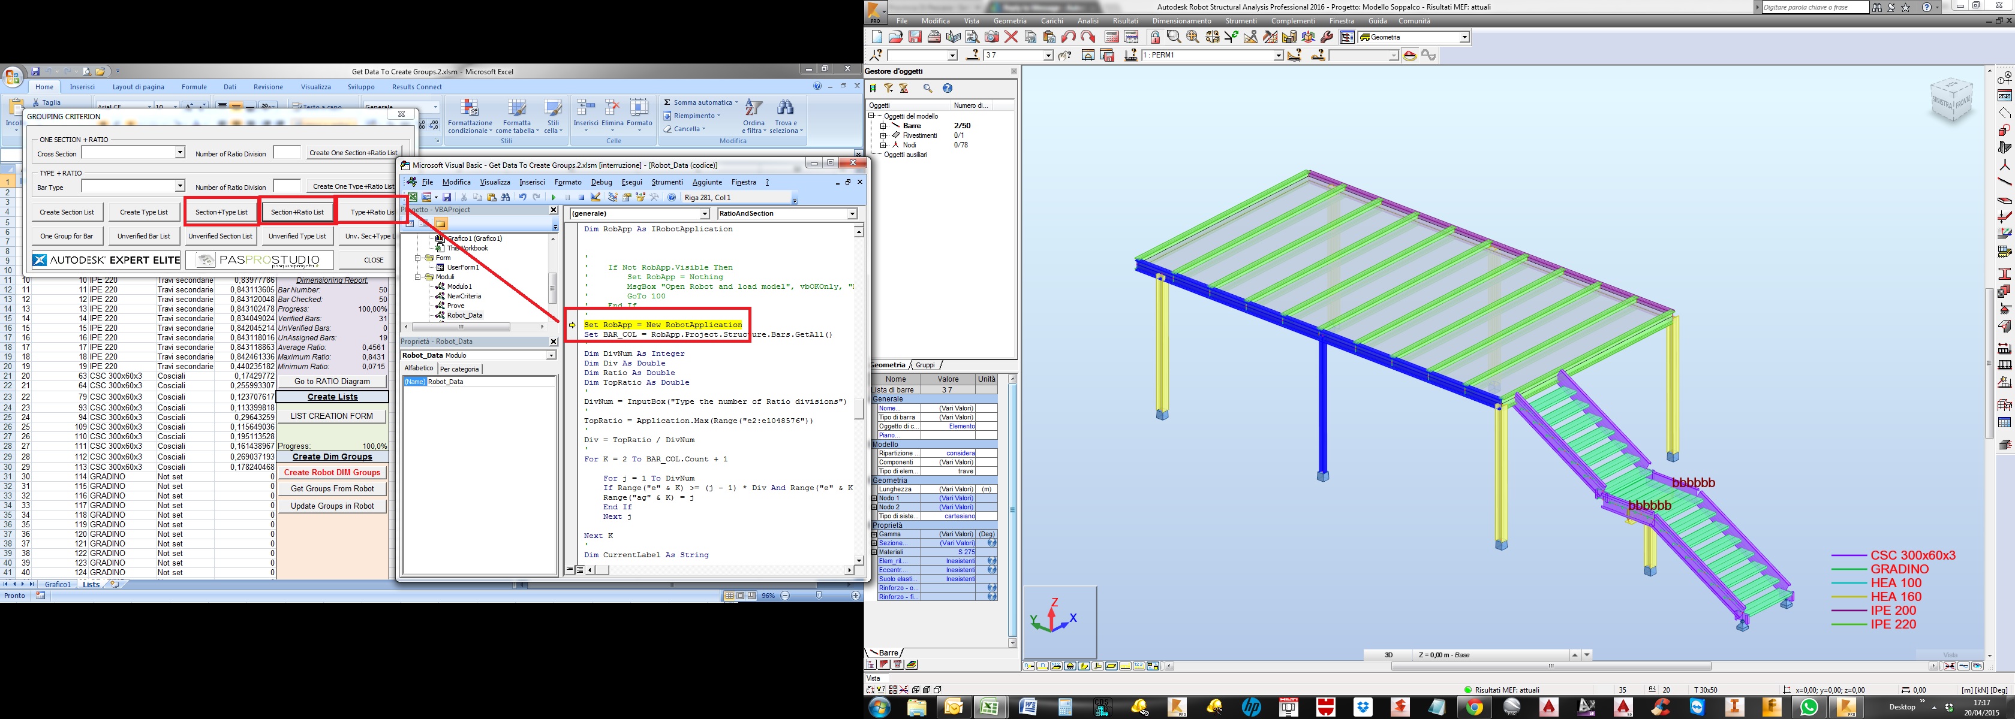Click the One Section Number of Ratio Division field
Viewport: 2015px width, 719px height.
coord(286,152)
